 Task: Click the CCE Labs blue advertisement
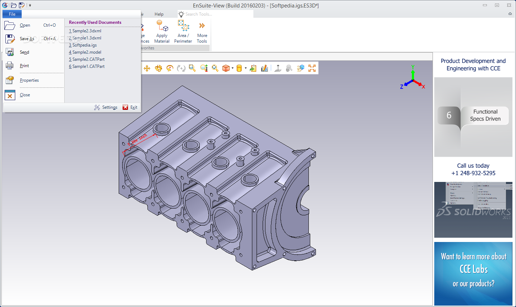[473, 274]
